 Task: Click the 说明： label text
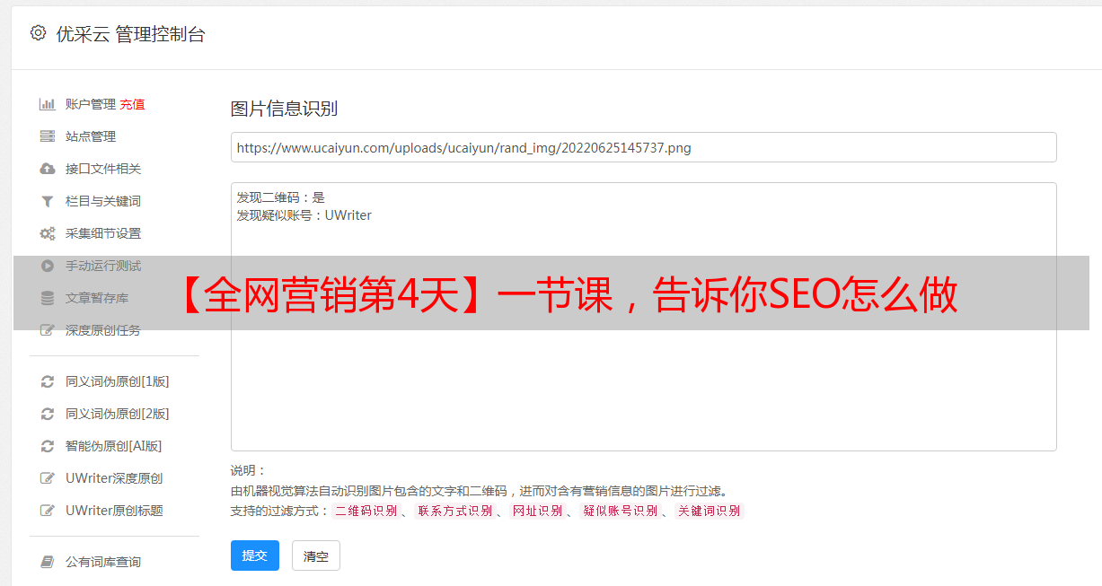249,470
